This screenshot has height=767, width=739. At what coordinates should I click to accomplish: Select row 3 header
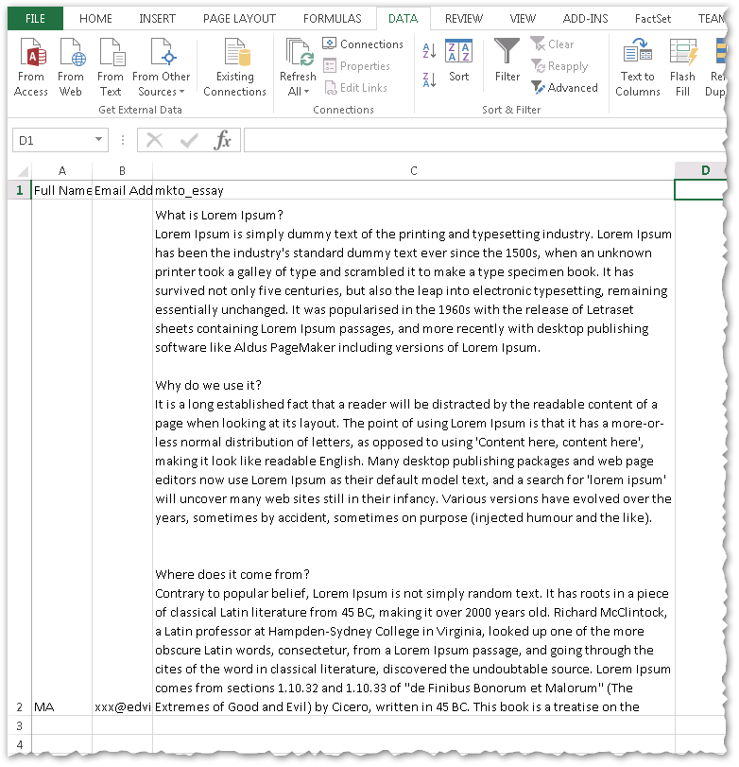pos(20,726)
